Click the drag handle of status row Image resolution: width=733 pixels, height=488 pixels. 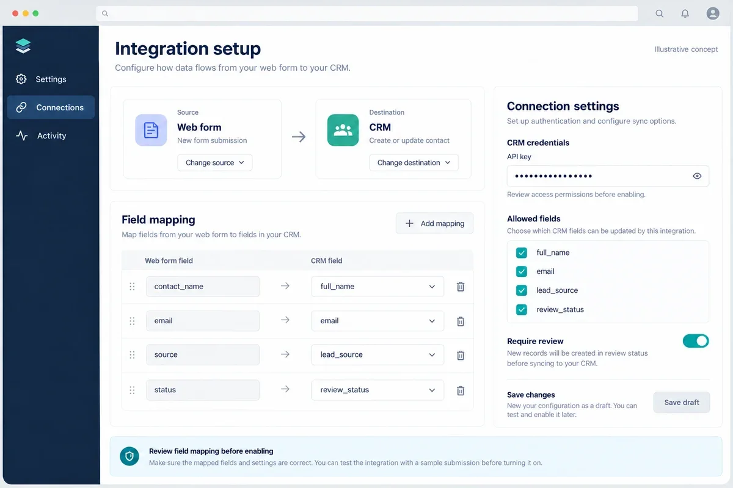(132, 390)
